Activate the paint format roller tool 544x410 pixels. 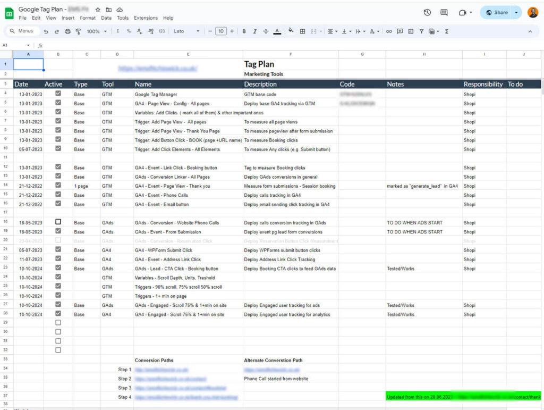point(79,31)
